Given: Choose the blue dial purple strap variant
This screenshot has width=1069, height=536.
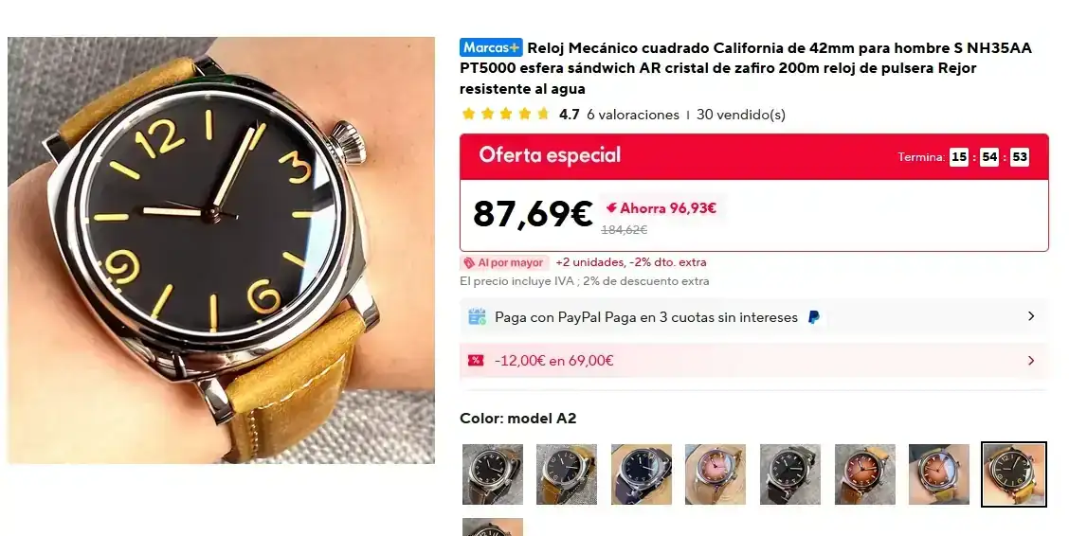Looking at the screenshot, I should click(642, 474).
